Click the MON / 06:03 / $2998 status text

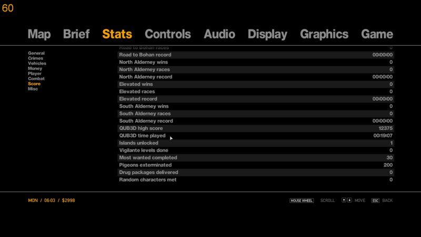[52, 201]
